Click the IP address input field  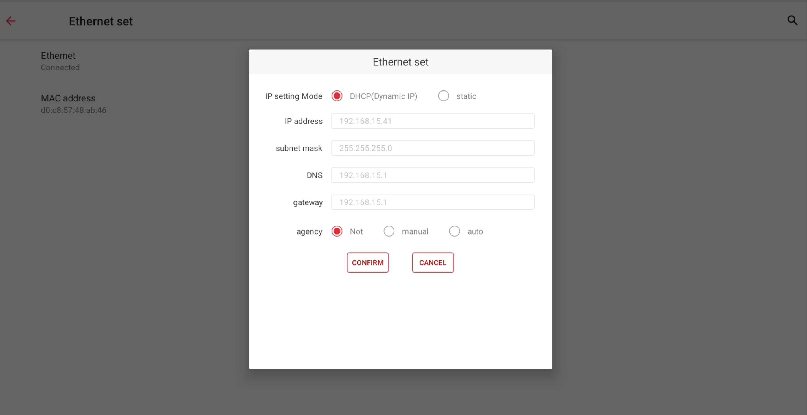click(x=433, y=121)
